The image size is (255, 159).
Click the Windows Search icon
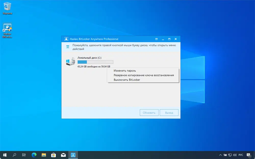pos(14,155)
